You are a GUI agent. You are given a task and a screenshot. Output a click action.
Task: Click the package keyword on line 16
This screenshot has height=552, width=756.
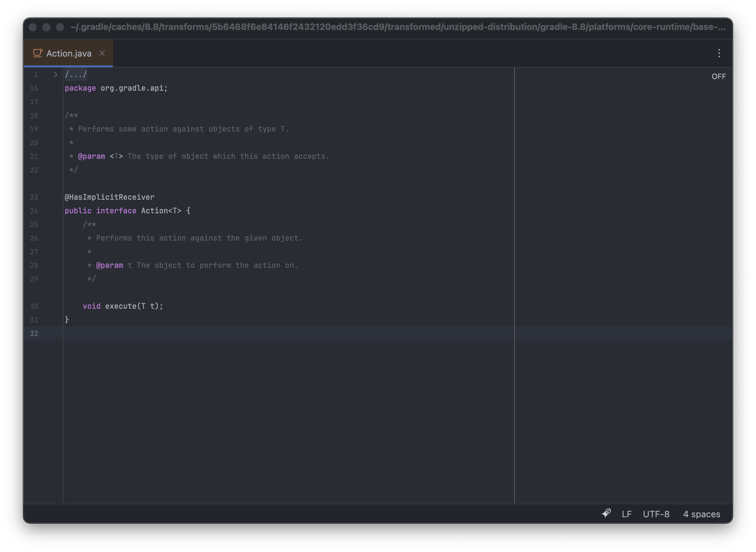(x=80, y=88)
